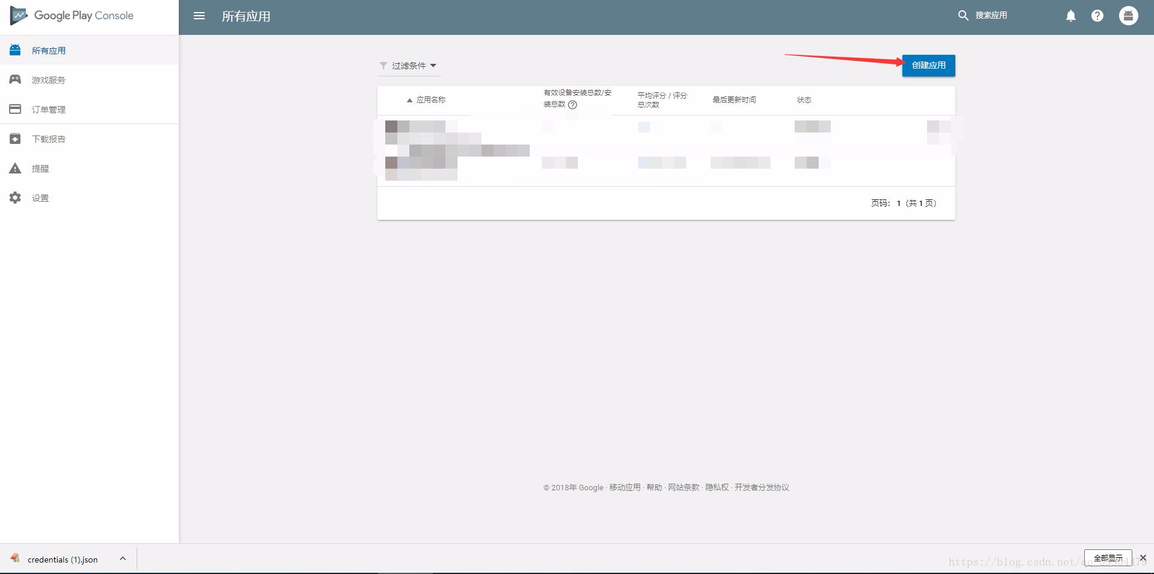Screen dimensions: 1154x574
Task: Open the 开发者分发协议 footer link
Action: (762, 487)
